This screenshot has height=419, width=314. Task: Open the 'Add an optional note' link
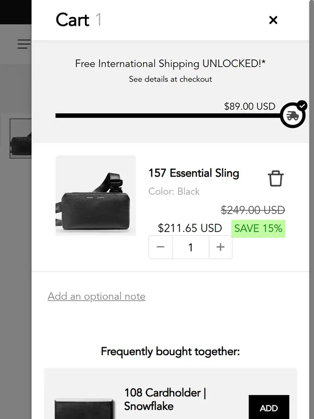coord(96,296)
